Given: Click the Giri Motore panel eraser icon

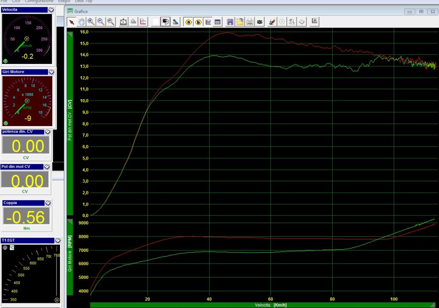Looking at the screenshot, I should pyautogui.click(x=51, y=72).
